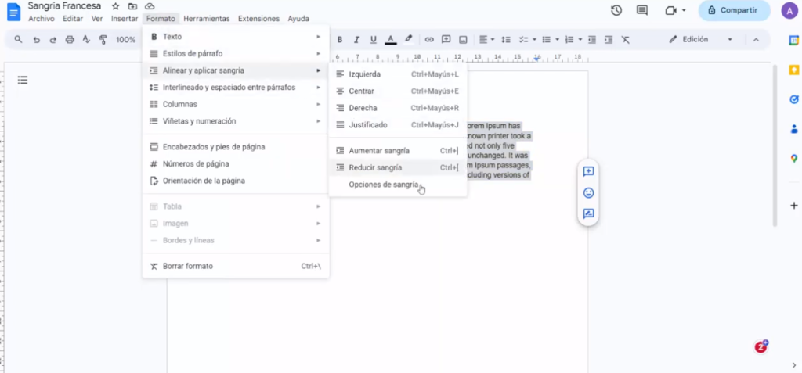Screen dimensions: 802x373
Task: Select Borrar formato
Action: pyautogui.click(x=236, y=266)
